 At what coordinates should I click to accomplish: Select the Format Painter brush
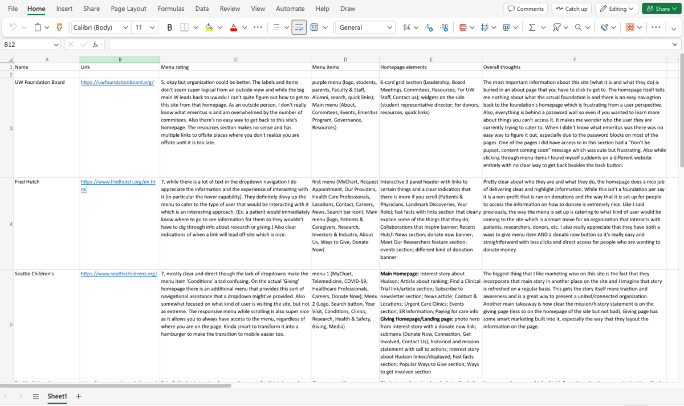59,27
